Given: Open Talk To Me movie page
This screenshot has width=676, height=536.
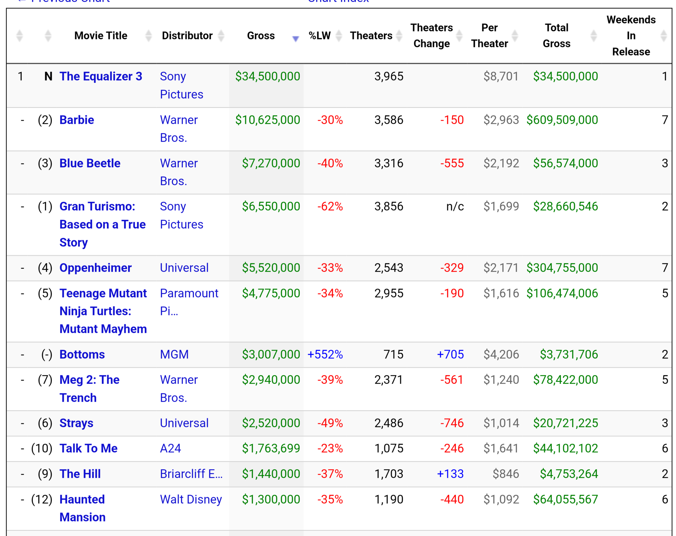Looking at the screenshot, I should pos(89,448).
